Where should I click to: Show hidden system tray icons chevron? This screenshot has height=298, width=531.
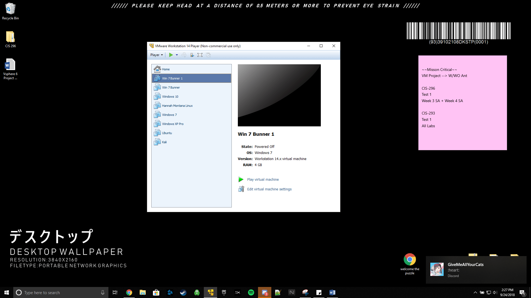click(x=475, y=292)
